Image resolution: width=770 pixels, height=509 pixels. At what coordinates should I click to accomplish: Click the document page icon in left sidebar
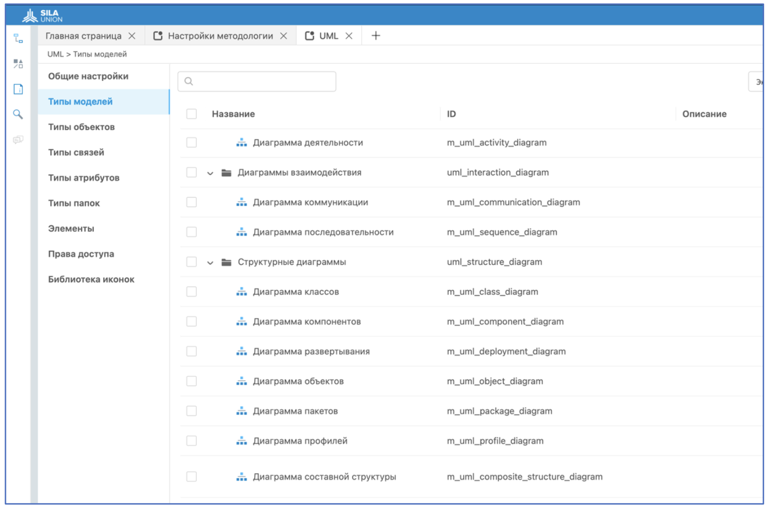tap(18, 89)
